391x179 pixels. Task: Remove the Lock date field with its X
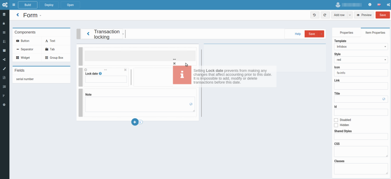pyautogui.click(x=125, y=70)
